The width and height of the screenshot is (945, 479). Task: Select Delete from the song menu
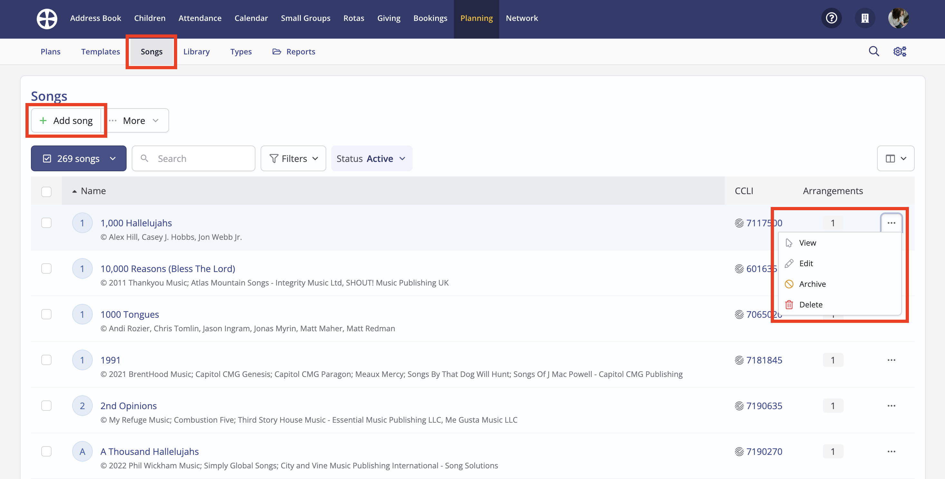pos(839,305)
